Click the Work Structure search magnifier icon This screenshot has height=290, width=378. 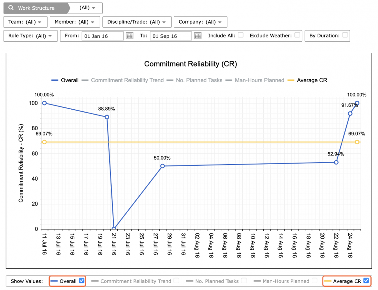pyautogui.click(x=11, y=8)
